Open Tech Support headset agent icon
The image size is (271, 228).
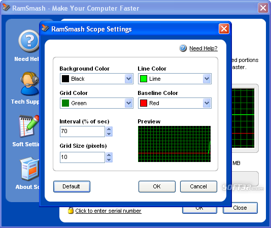[30, 84]
